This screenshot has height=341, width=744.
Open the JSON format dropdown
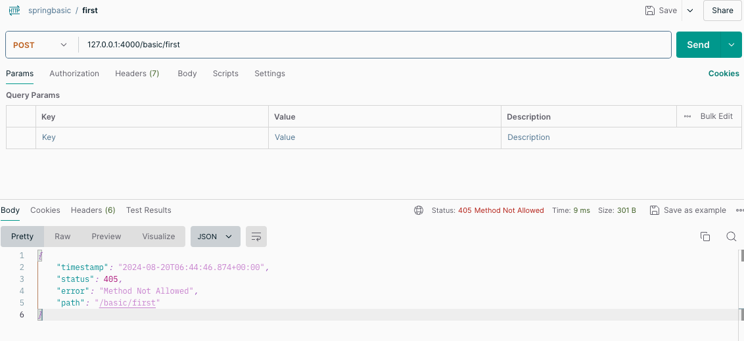click(x=215, y=237)
